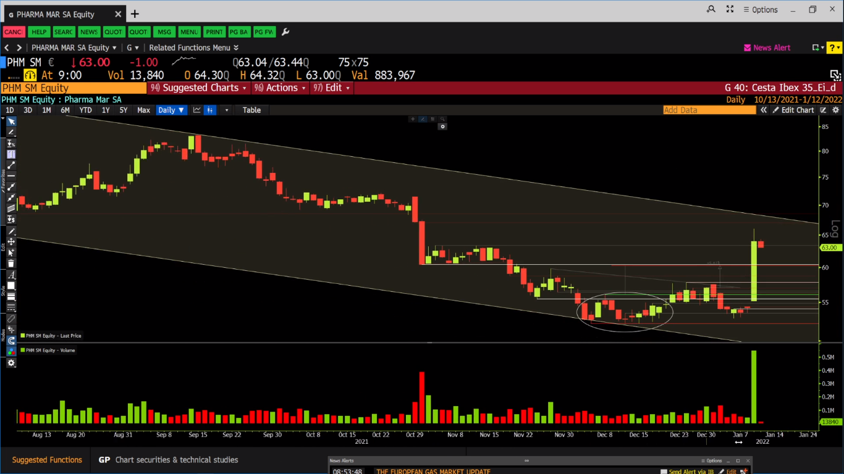Open chart settings gear near Edit Chart

[x=836, y=110]
